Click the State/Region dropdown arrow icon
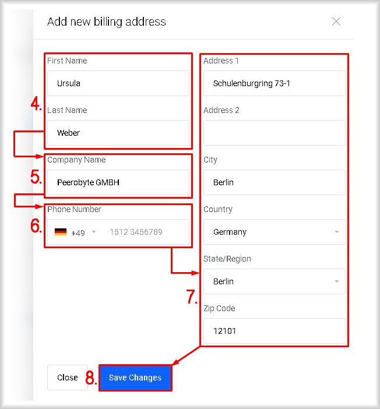 pos(337,281)
